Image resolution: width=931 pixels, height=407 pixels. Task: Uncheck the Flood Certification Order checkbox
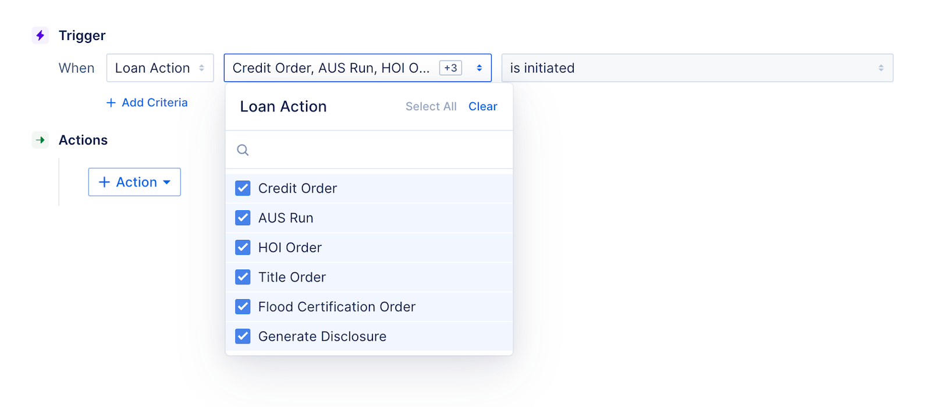tap(243, 307)
